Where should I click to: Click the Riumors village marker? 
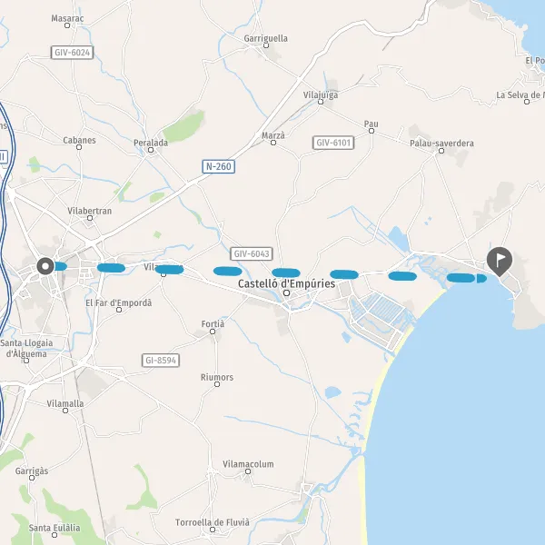click(x=217, y=384)
